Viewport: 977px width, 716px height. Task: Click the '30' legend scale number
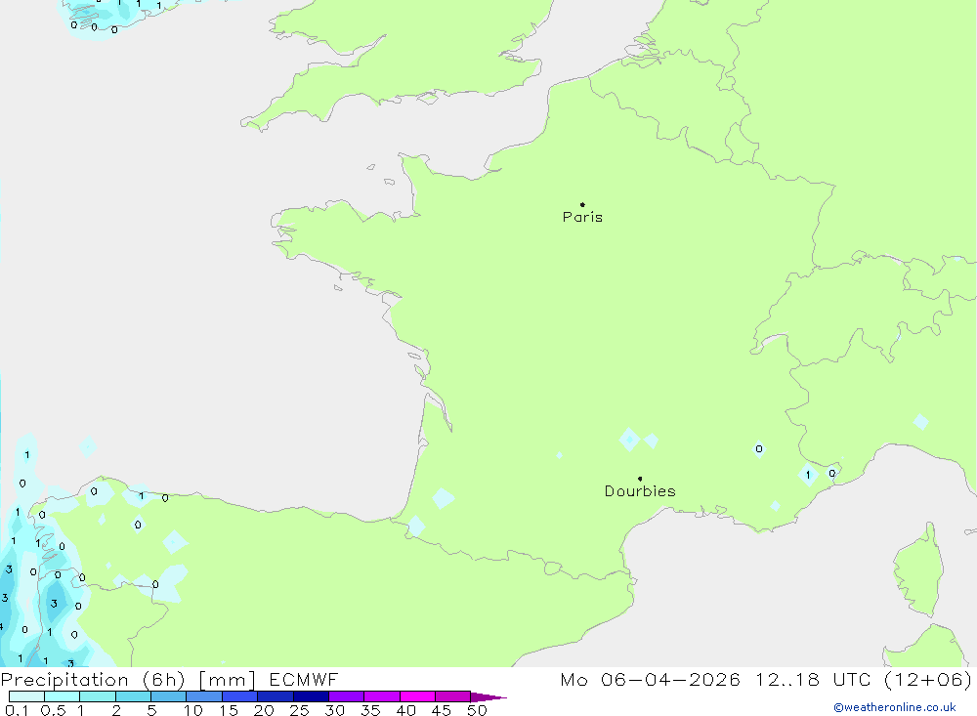(334, 710)
